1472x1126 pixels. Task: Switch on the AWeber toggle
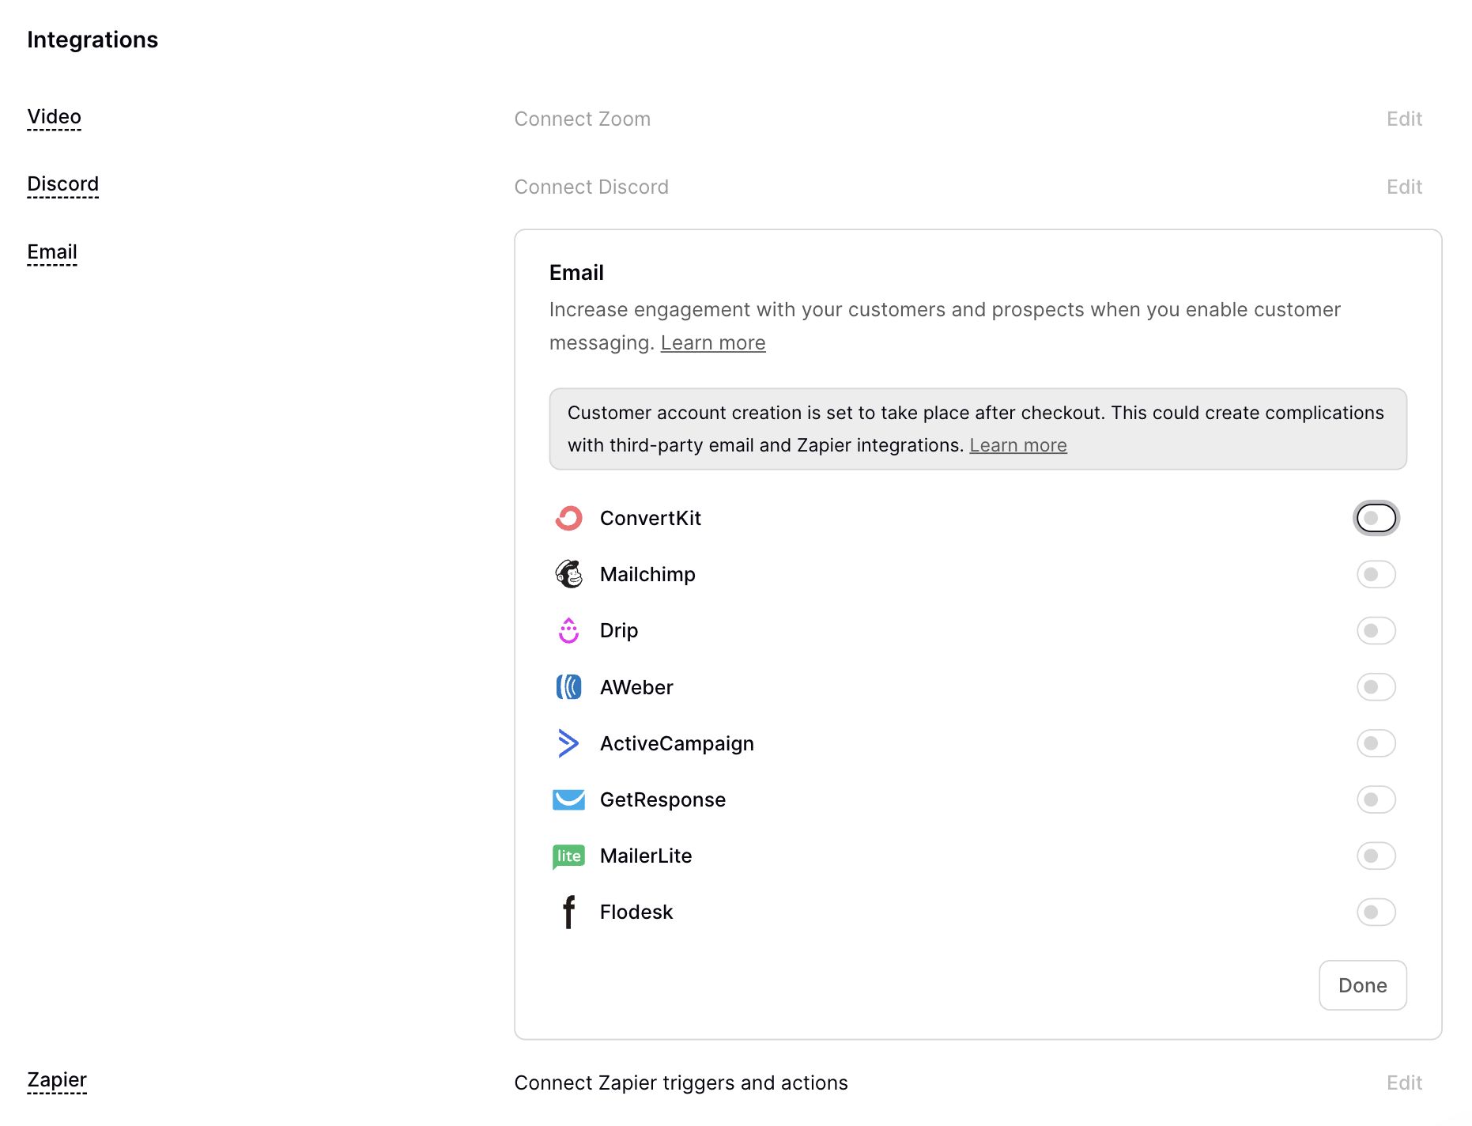tap(1376, 686)
